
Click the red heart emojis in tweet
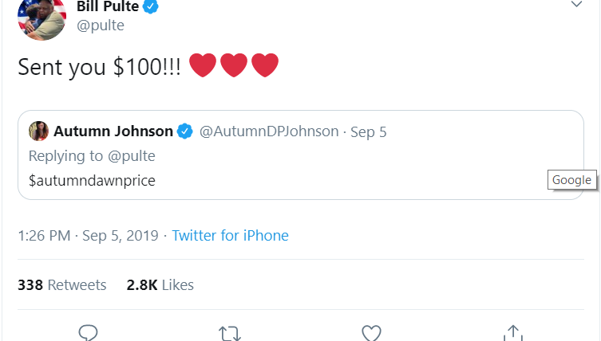(233, 65)
